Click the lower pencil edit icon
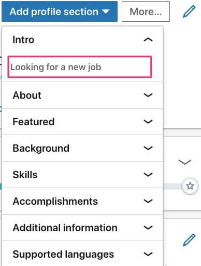 coord(189,240)
